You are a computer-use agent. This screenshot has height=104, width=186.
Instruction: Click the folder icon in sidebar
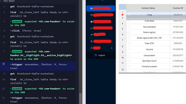[x=91, y=8]
